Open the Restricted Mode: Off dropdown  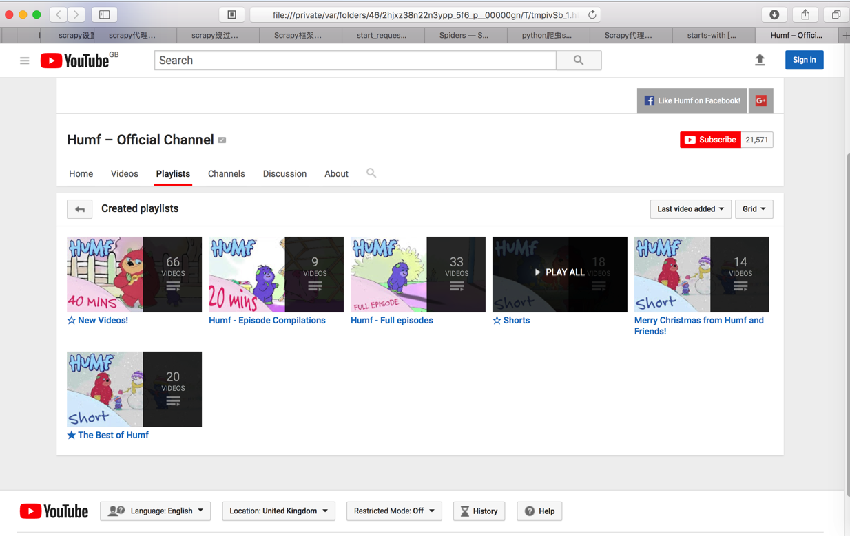[x=394, y=511]
